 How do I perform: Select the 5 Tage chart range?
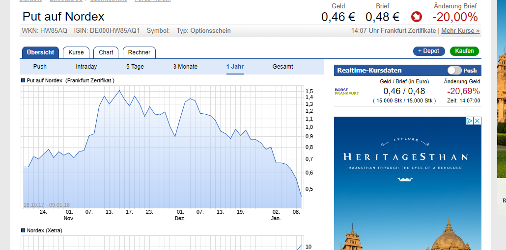coord(135,67)
